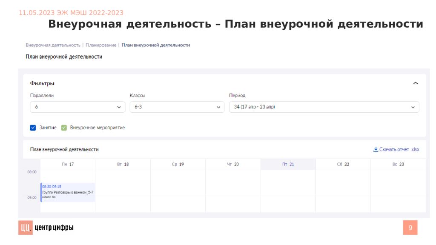Image resolution: width=436 pixels, height=245 pixels.
Task: Click the download icon beside Скачать отчет
Action: (376, 149)
